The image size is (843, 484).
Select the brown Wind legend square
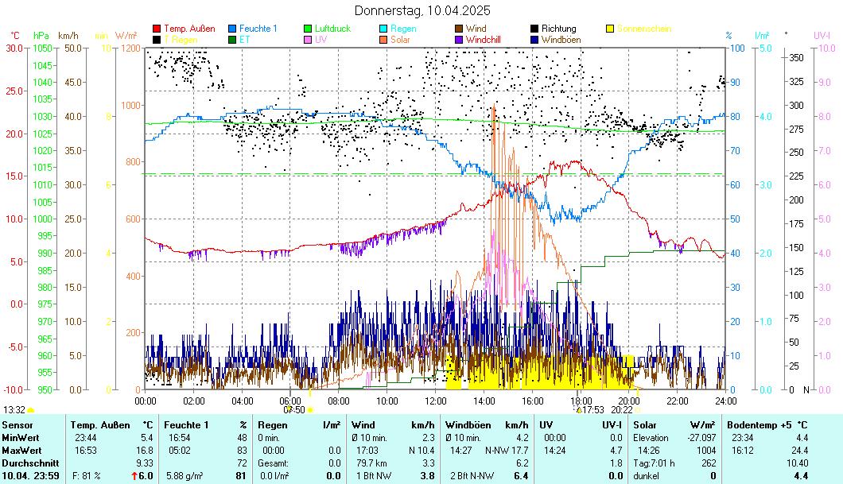[x=459, y=29]
